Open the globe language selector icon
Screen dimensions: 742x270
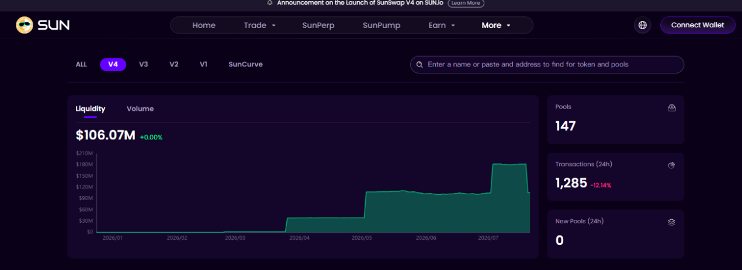tap(643, 25)
